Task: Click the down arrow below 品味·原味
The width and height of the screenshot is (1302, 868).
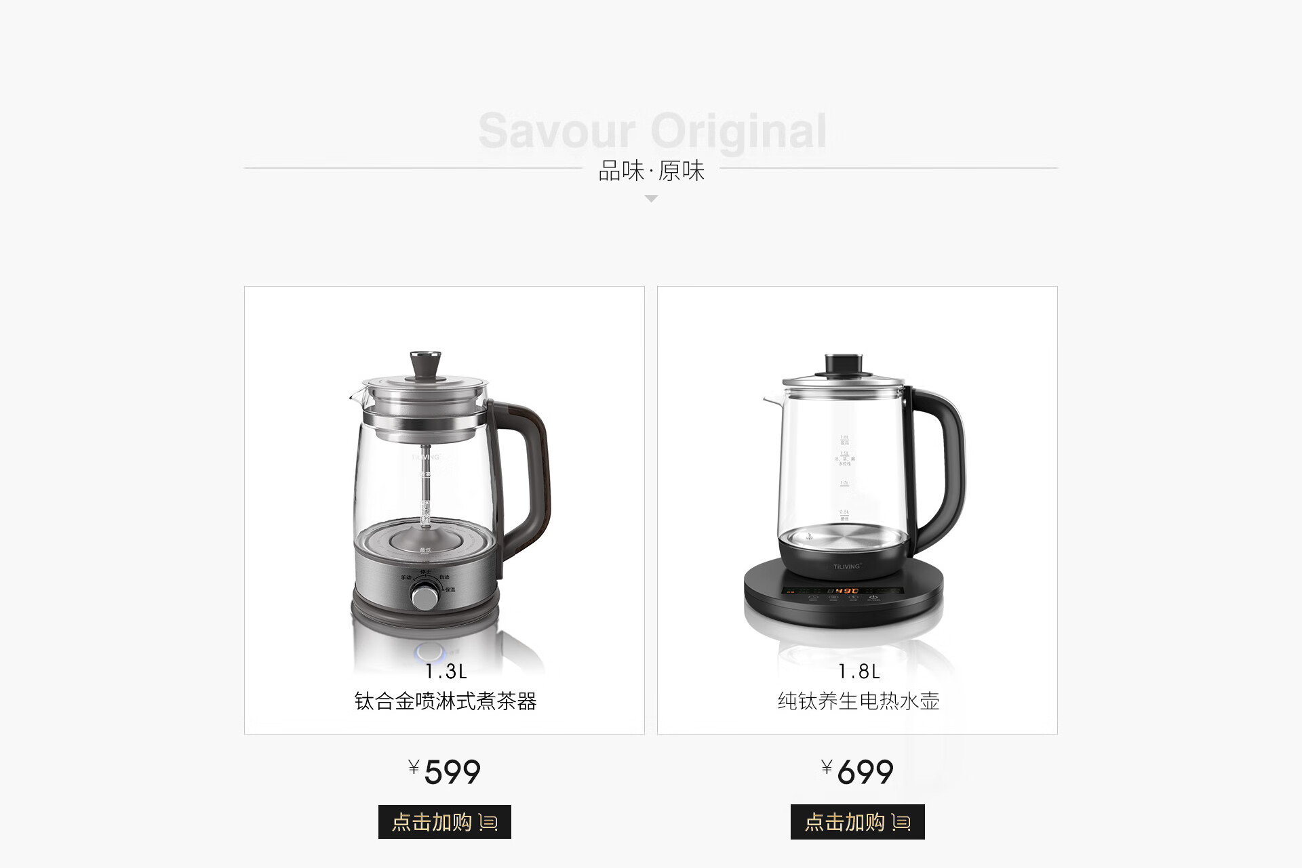Action: 651,199
